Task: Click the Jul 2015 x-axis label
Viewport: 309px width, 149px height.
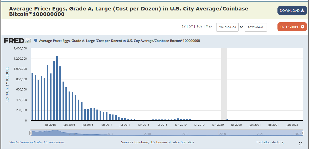Action: pyautogui.click(x=50, y=124)
